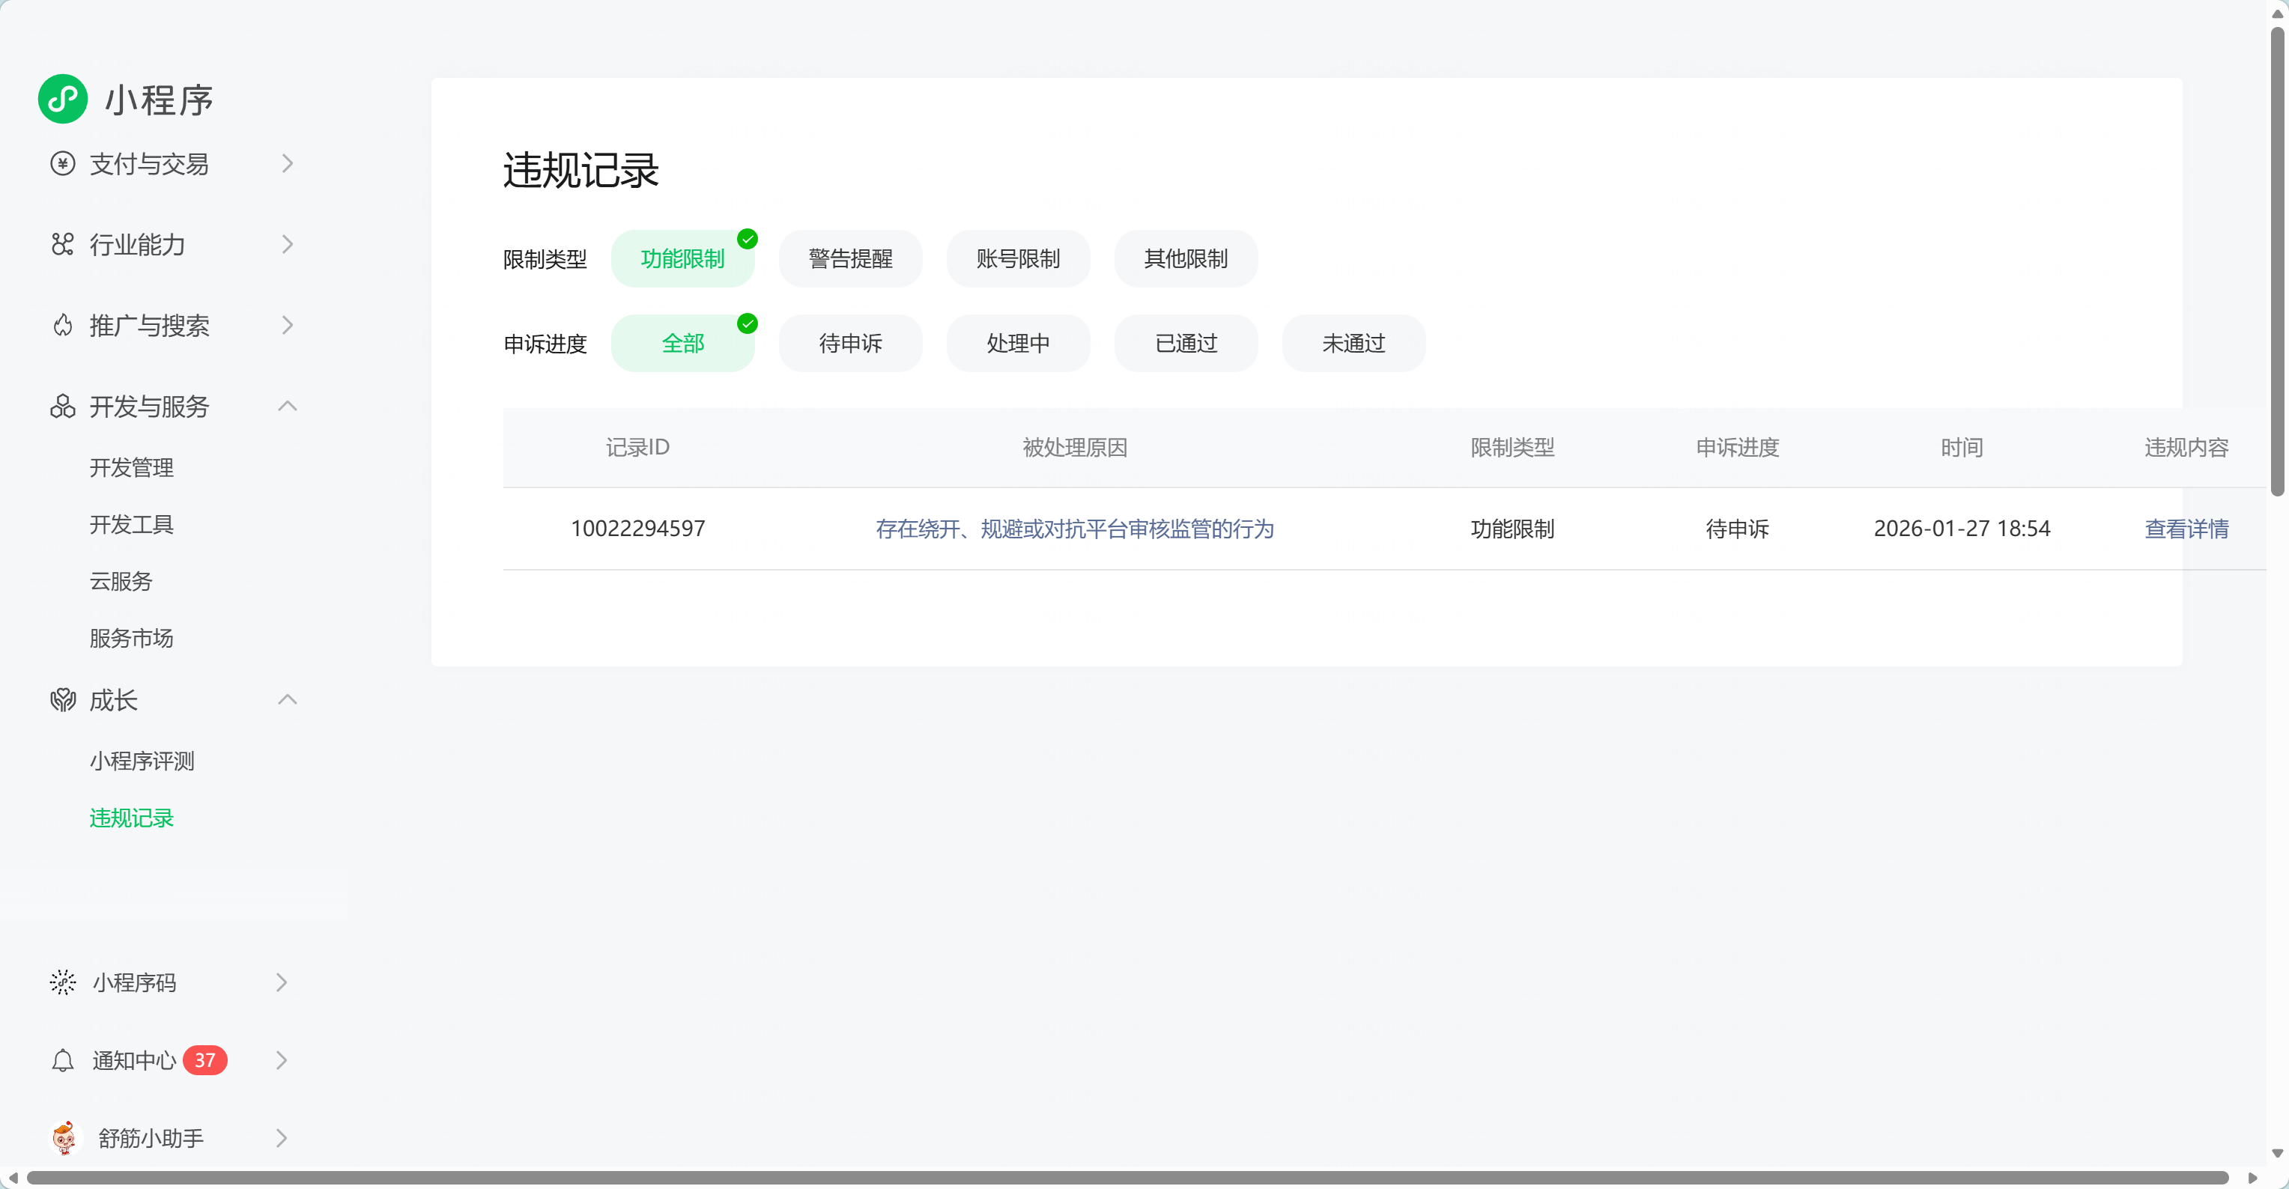2289x1189 pixels.
Task: Collapse the 成长 section chevron
Action: coord(287,700)
